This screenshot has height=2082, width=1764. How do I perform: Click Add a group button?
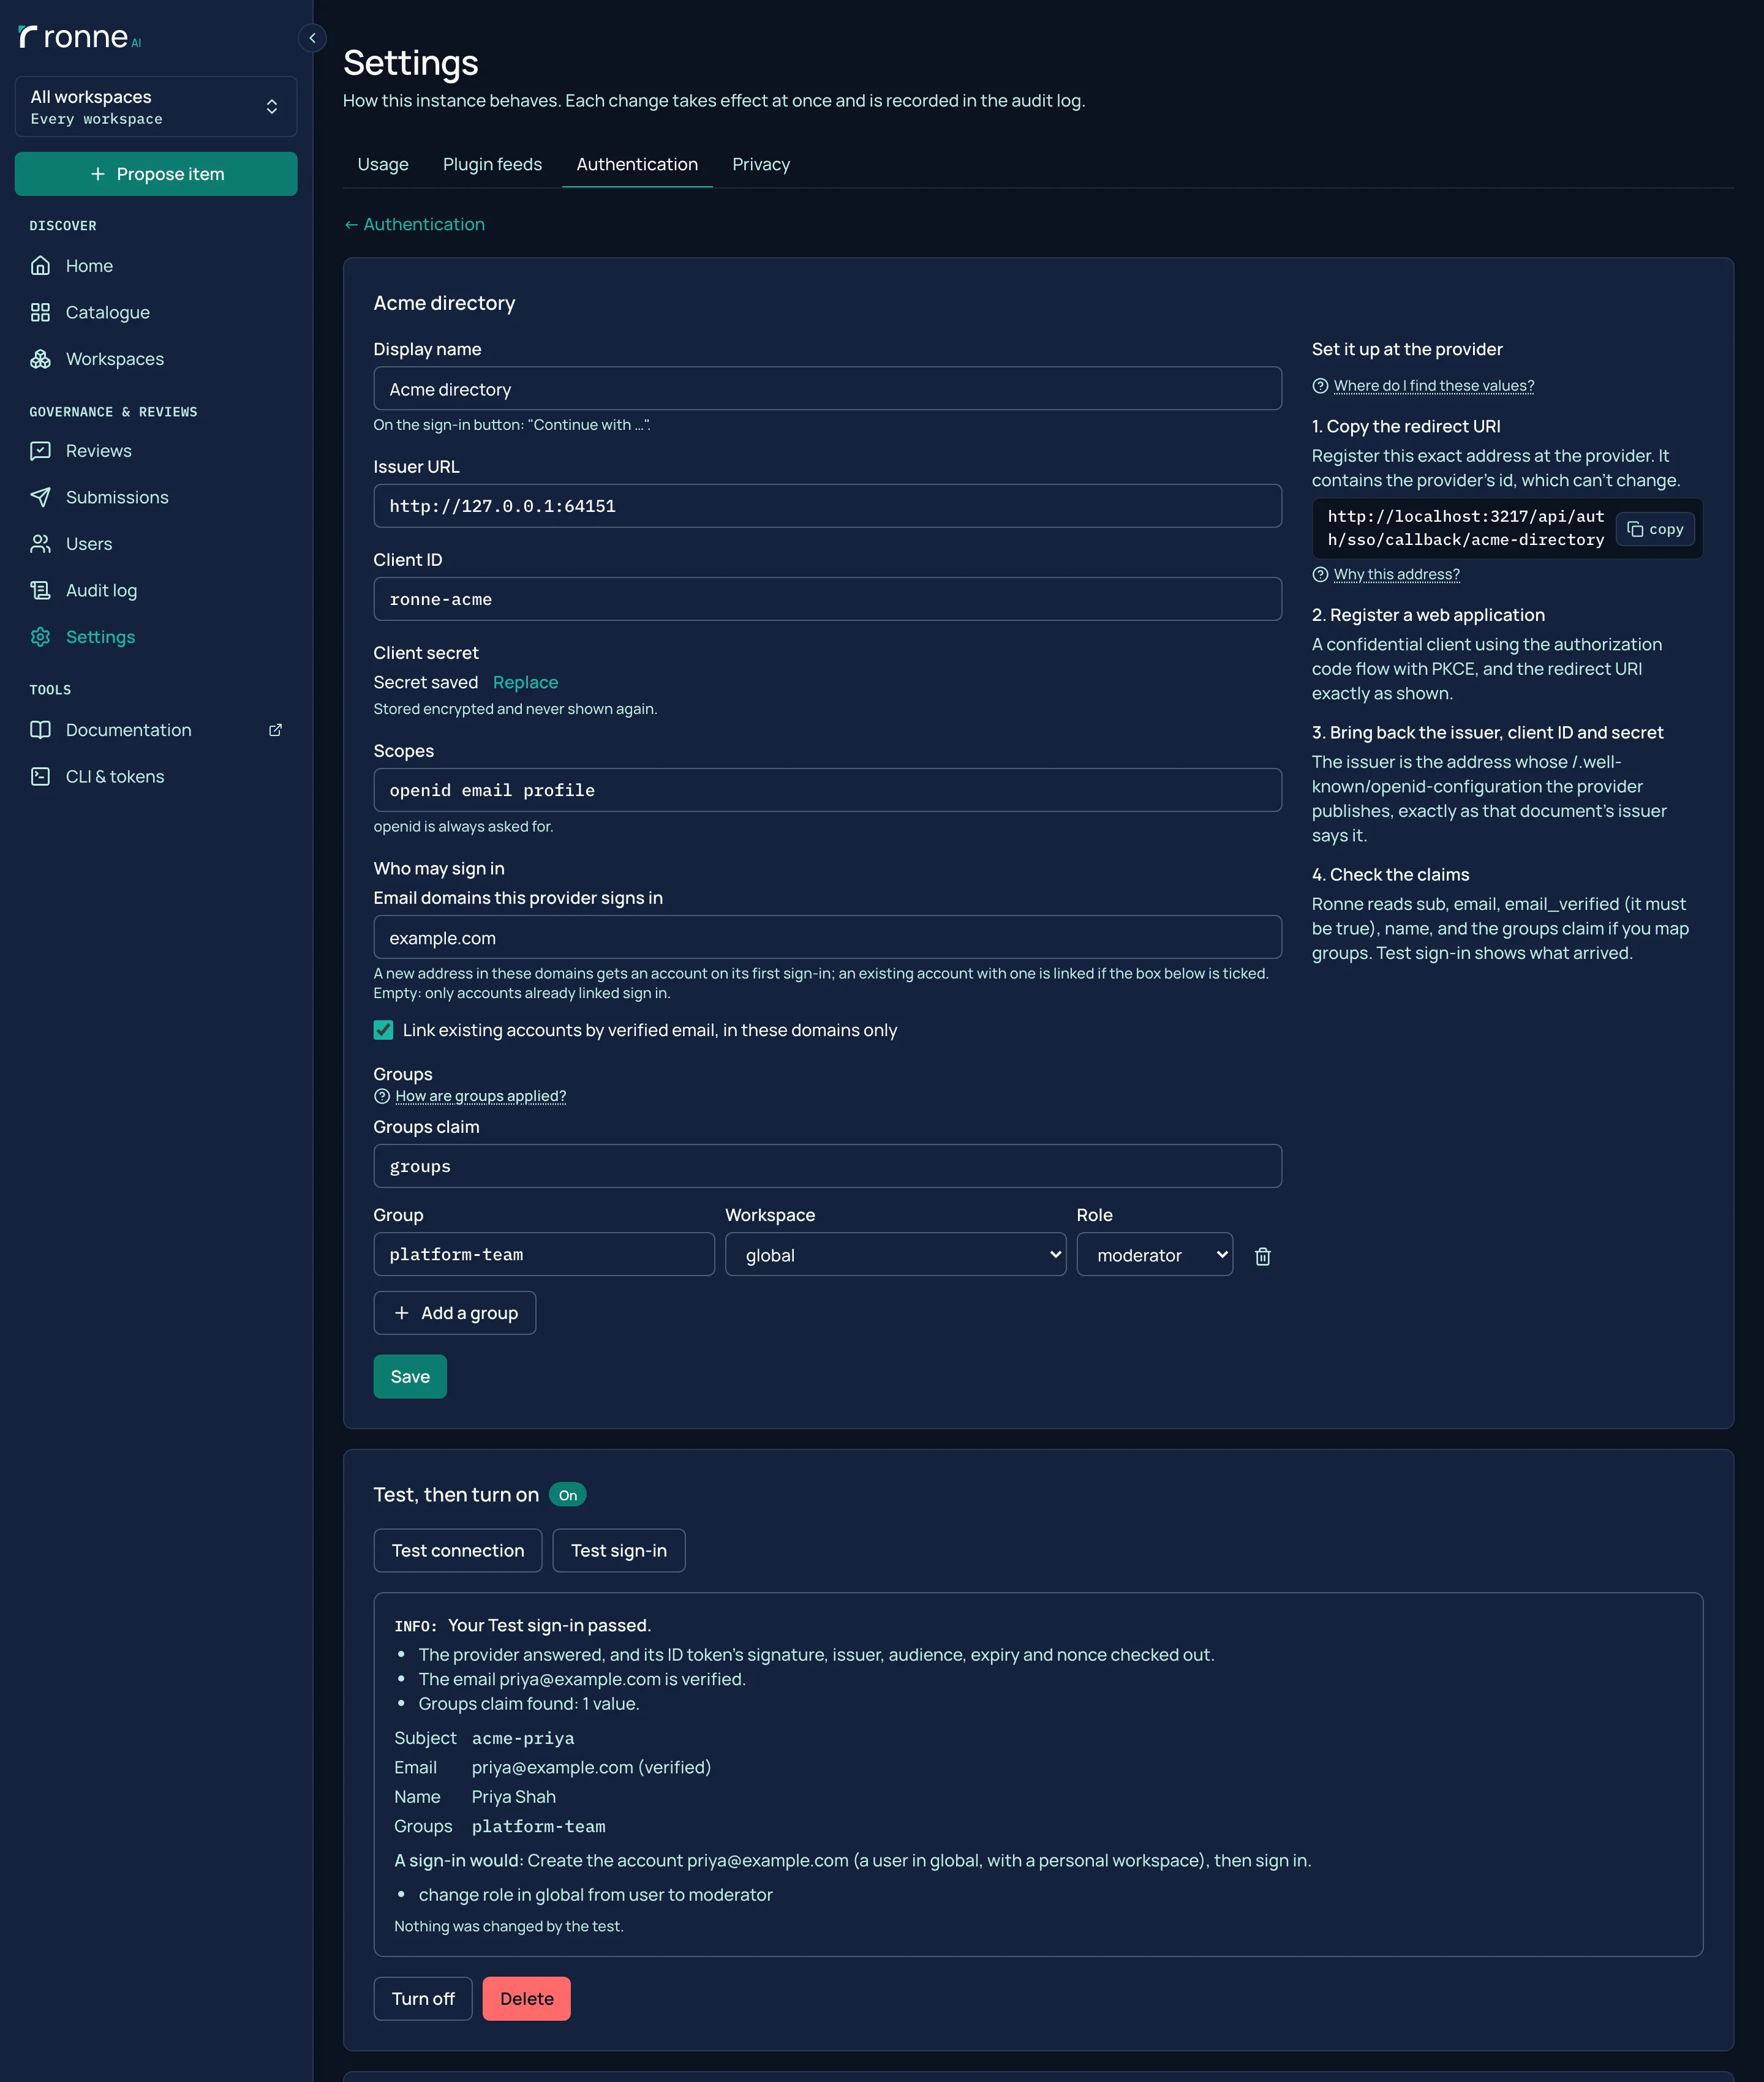coord(454,1312)
